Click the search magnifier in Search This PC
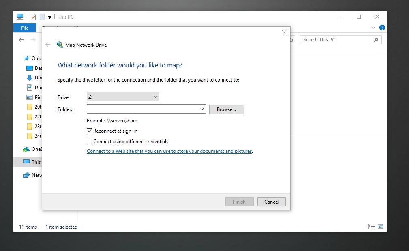 pos(376,40)
